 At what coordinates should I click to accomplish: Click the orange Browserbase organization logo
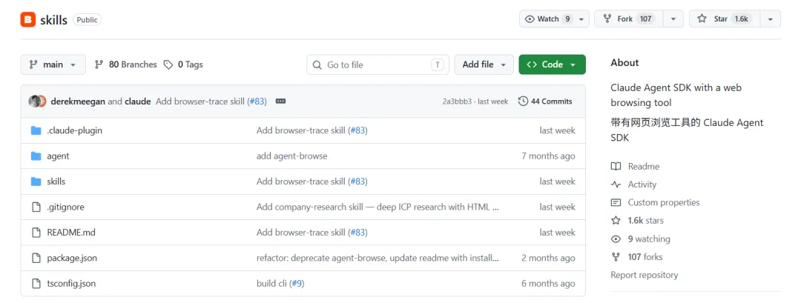pos(27,19)
